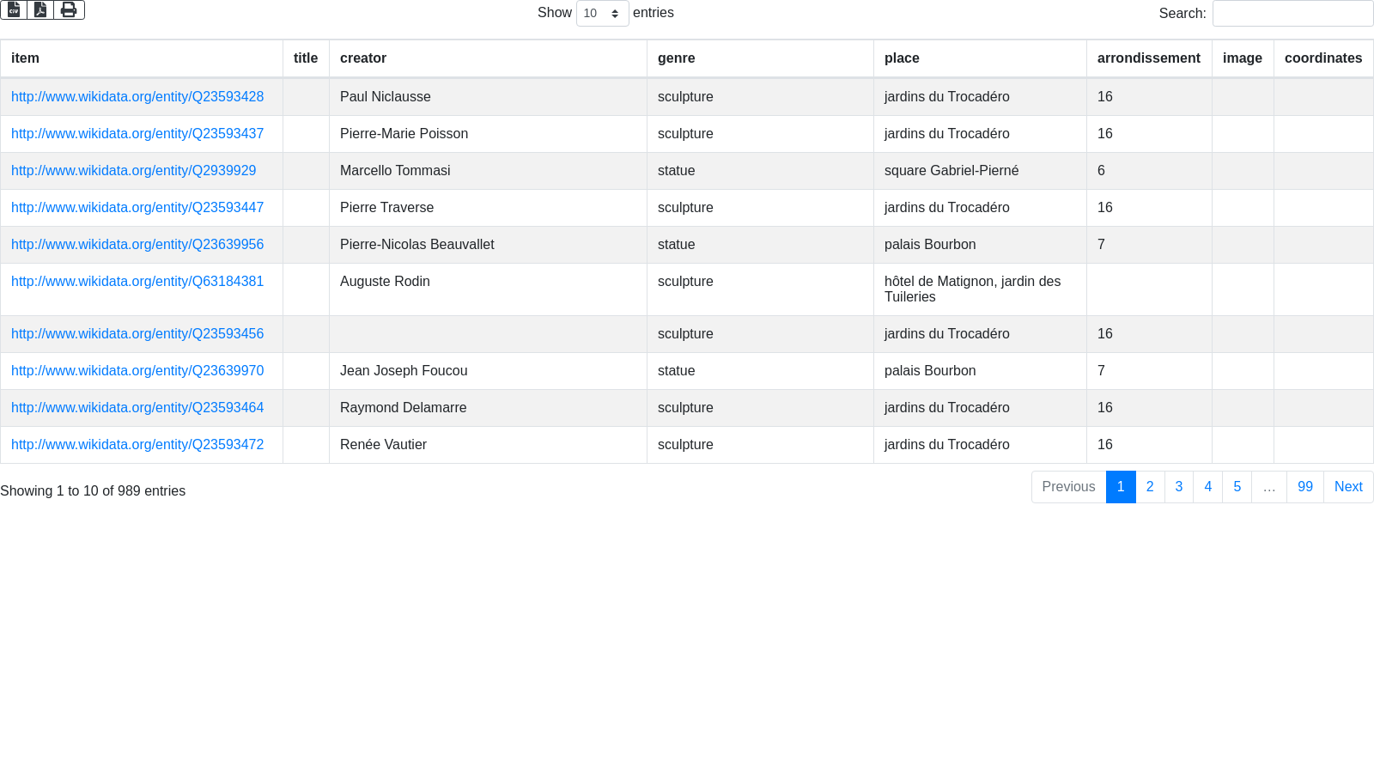Open the Wikidata link Q23593428

(x=137, y=97)
